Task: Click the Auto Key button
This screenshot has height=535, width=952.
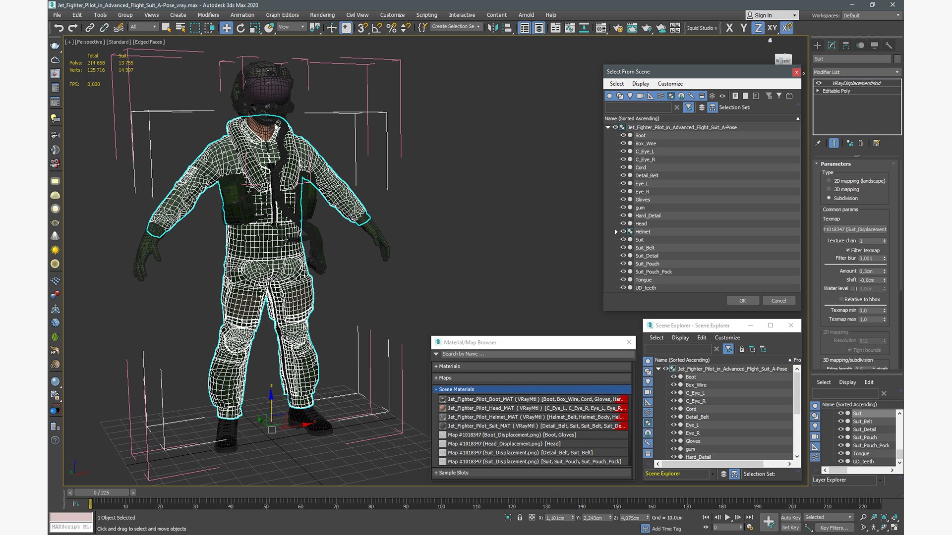Action: tap(790, 518)
